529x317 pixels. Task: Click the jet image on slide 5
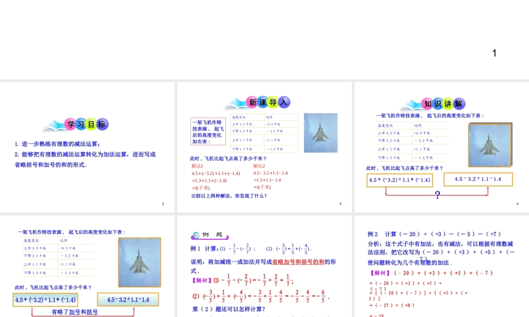[x=139, y=263]
